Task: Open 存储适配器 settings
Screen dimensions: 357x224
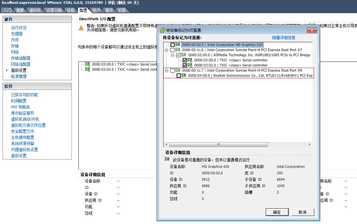Action: [x=21, y=58]
